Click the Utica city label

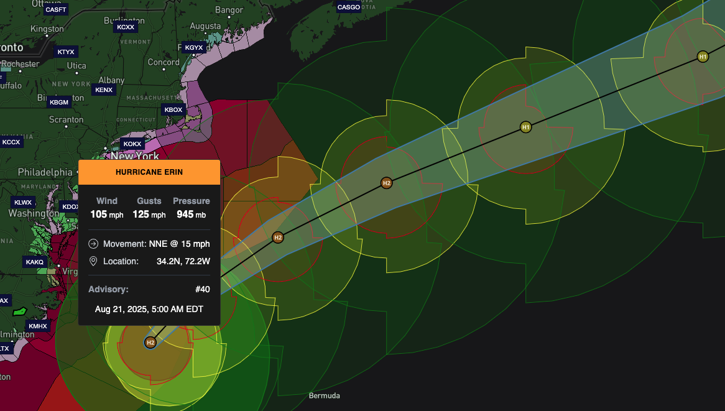click(x=76, y=66)
